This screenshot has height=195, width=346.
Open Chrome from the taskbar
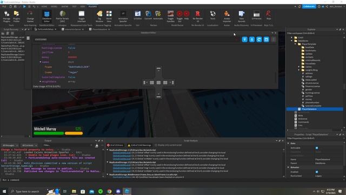(x=109, y=191)
